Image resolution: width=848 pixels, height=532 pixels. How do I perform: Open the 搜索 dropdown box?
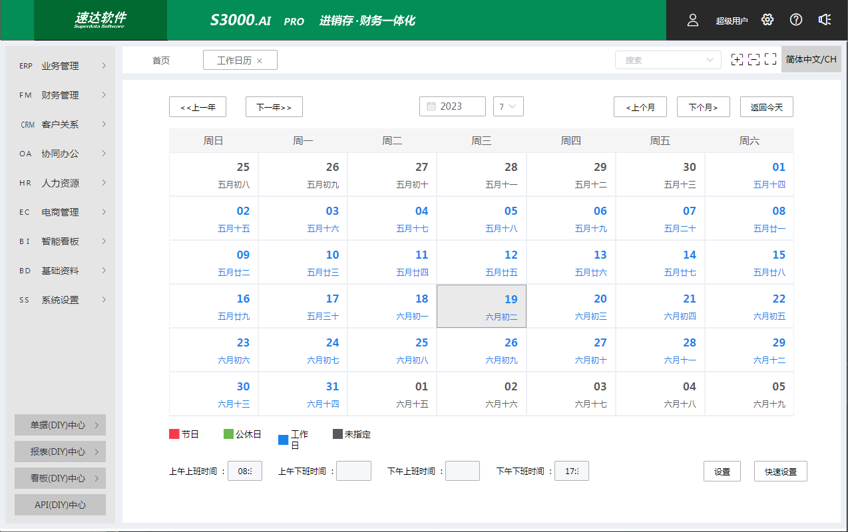tap(668, 60)
